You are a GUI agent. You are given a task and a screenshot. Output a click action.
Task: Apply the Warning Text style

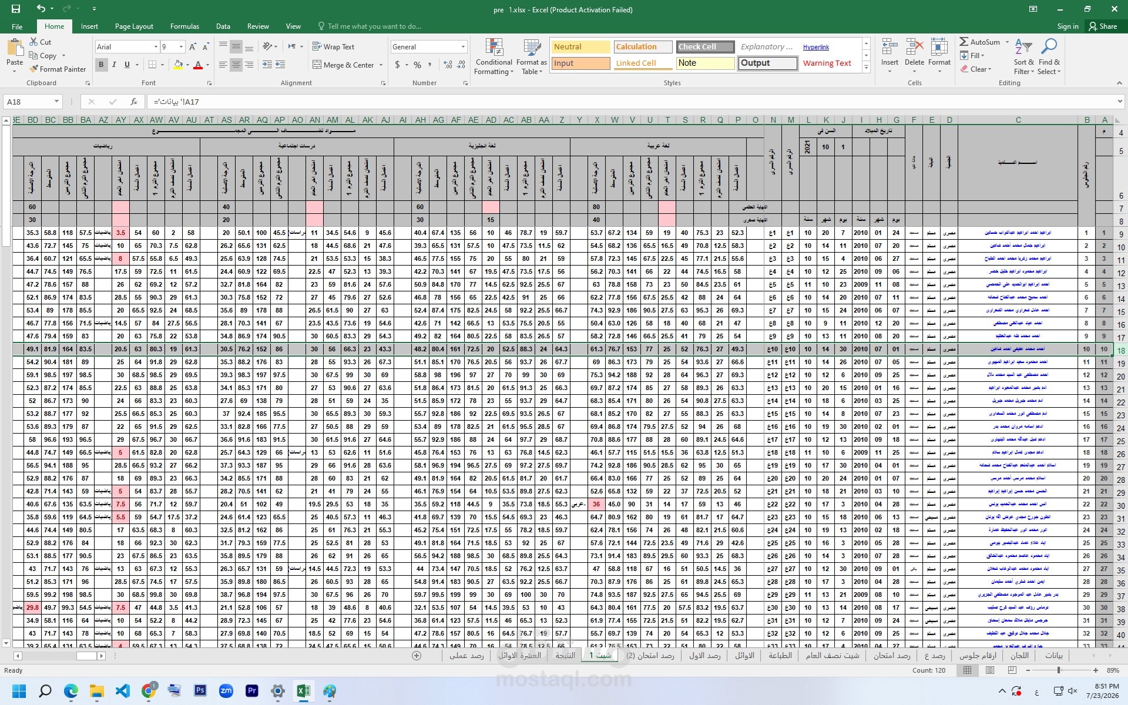[827, 63]
